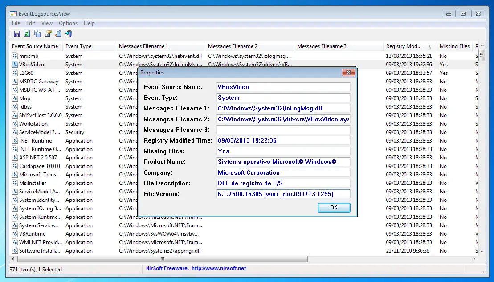Click the Event Source Name field showing VBoxVideo
This screenshot has height=282, width=494.
(283, 87)
